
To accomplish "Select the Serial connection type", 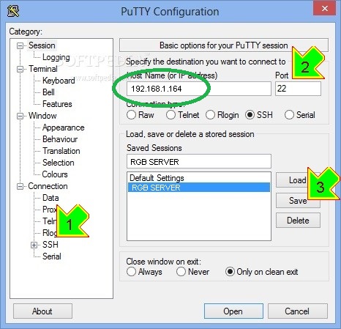I will coord(289,115).
